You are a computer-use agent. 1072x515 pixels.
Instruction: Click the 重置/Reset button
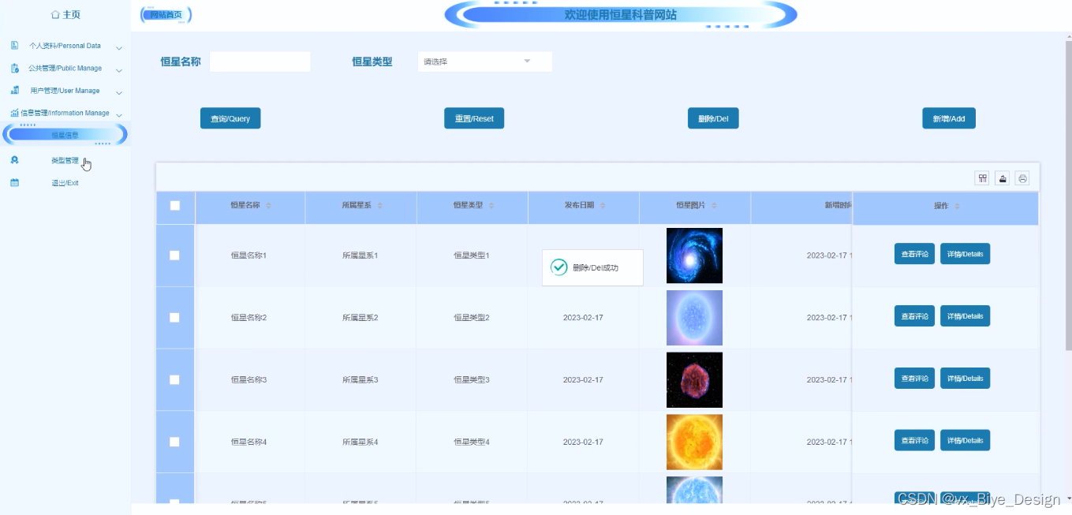(474, 118)
